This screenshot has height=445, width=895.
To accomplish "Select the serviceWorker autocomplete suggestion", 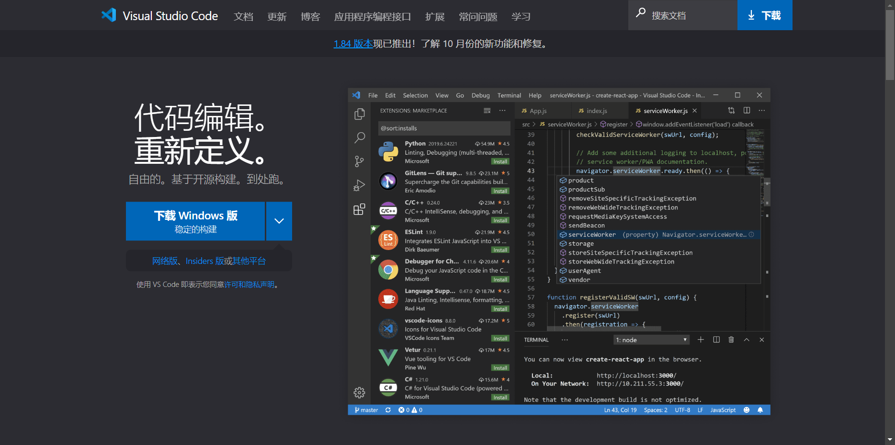I will point(659,235).
